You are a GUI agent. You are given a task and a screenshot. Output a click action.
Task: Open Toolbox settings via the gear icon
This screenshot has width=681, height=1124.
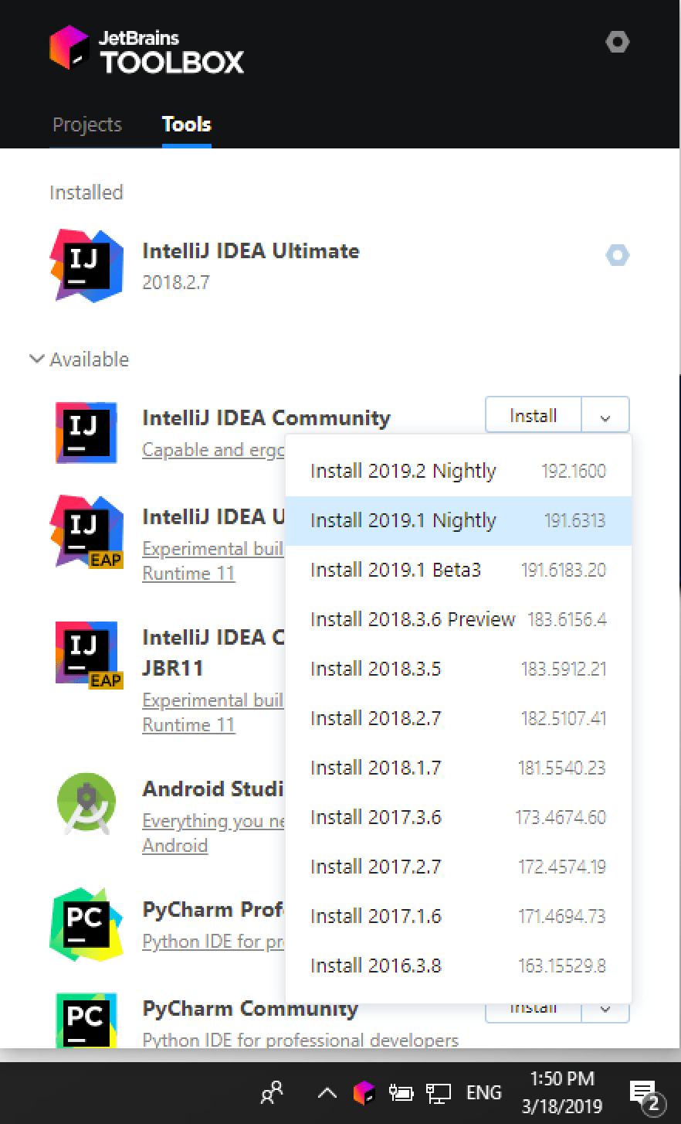(618, 42)
